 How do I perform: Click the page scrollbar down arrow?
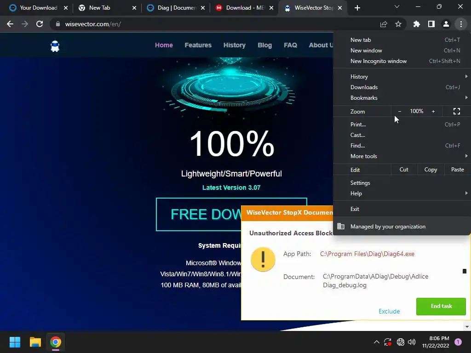point(467,326)
